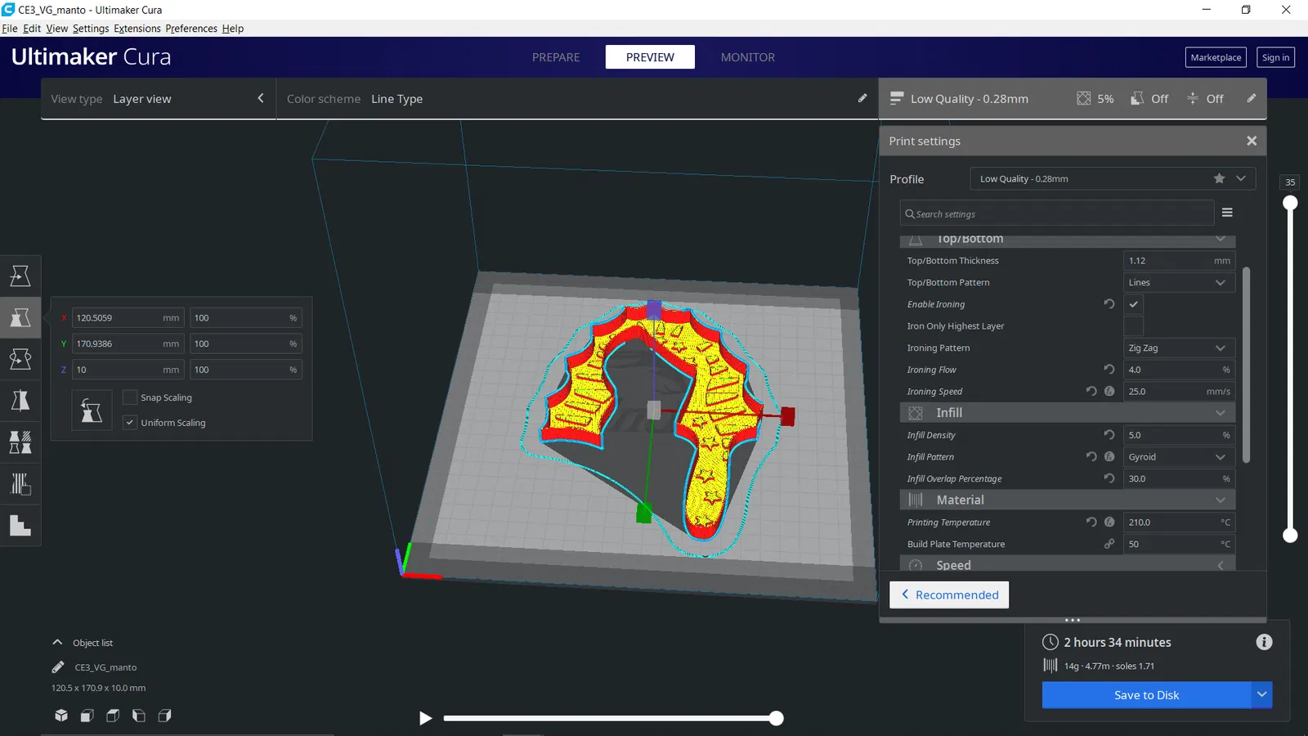Image resolution: width=1308 pixels, height=736 pixels.
Task: Open the Save to Disk options arrow
Action: (x=1262, y=694)
